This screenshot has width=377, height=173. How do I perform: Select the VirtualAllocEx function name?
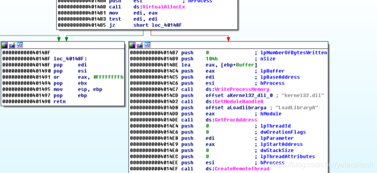[164, 7]
